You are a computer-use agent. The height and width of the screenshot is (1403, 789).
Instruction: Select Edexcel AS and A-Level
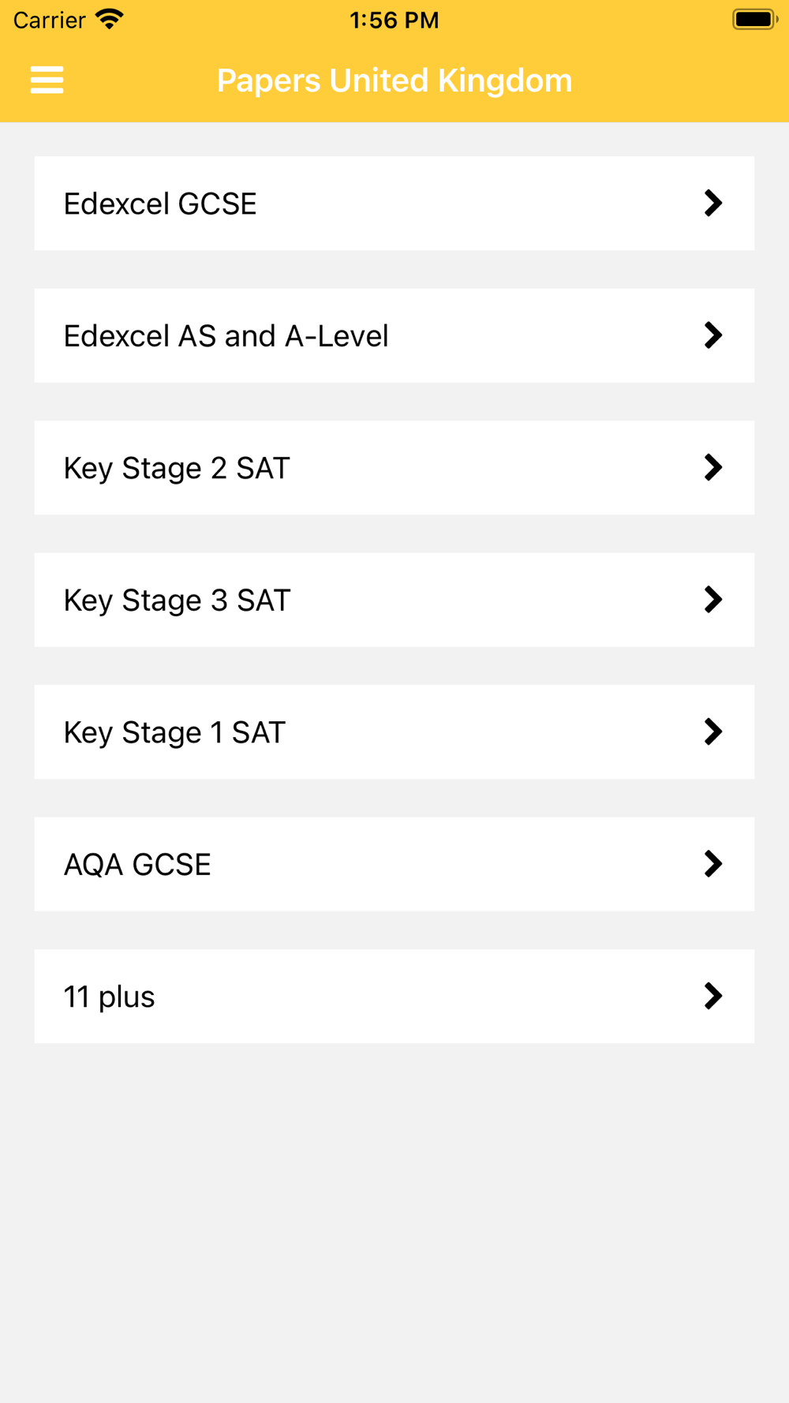[226, 336]
